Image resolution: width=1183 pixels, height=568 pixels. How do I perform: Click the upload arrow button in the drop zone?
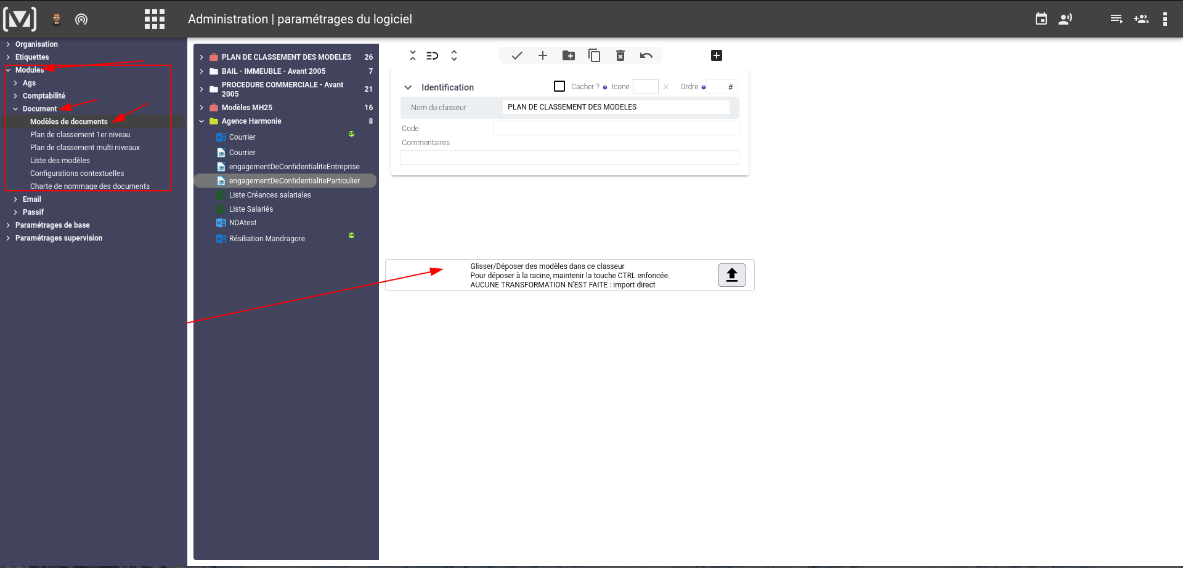732,274
